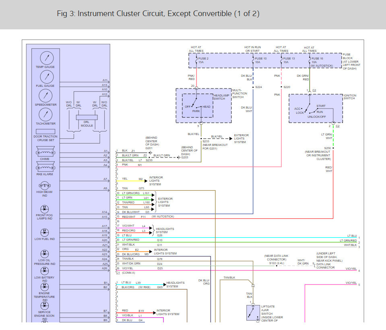Select the C1 (CONN A) connector label

[126, 273]
